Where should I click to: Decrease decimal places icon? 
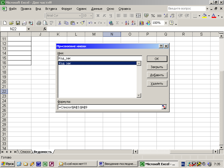[172, 16]
